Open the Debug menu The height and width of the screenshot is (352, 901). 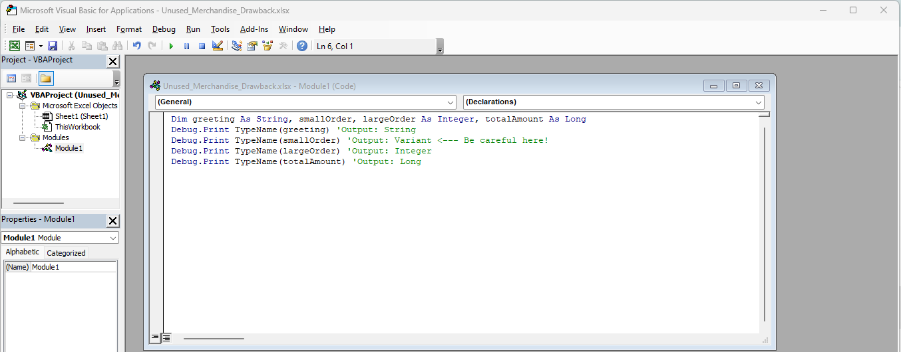pos(164,29)
